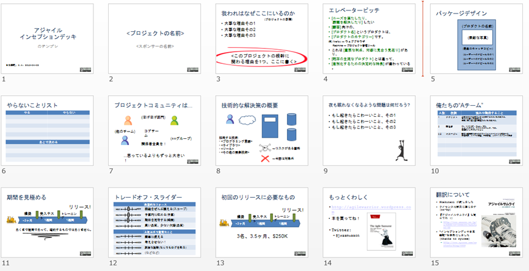Select the トレードオフ・スライダー slide thumbnail
Viewport: 529px width, 271px height.
(154, 222)
